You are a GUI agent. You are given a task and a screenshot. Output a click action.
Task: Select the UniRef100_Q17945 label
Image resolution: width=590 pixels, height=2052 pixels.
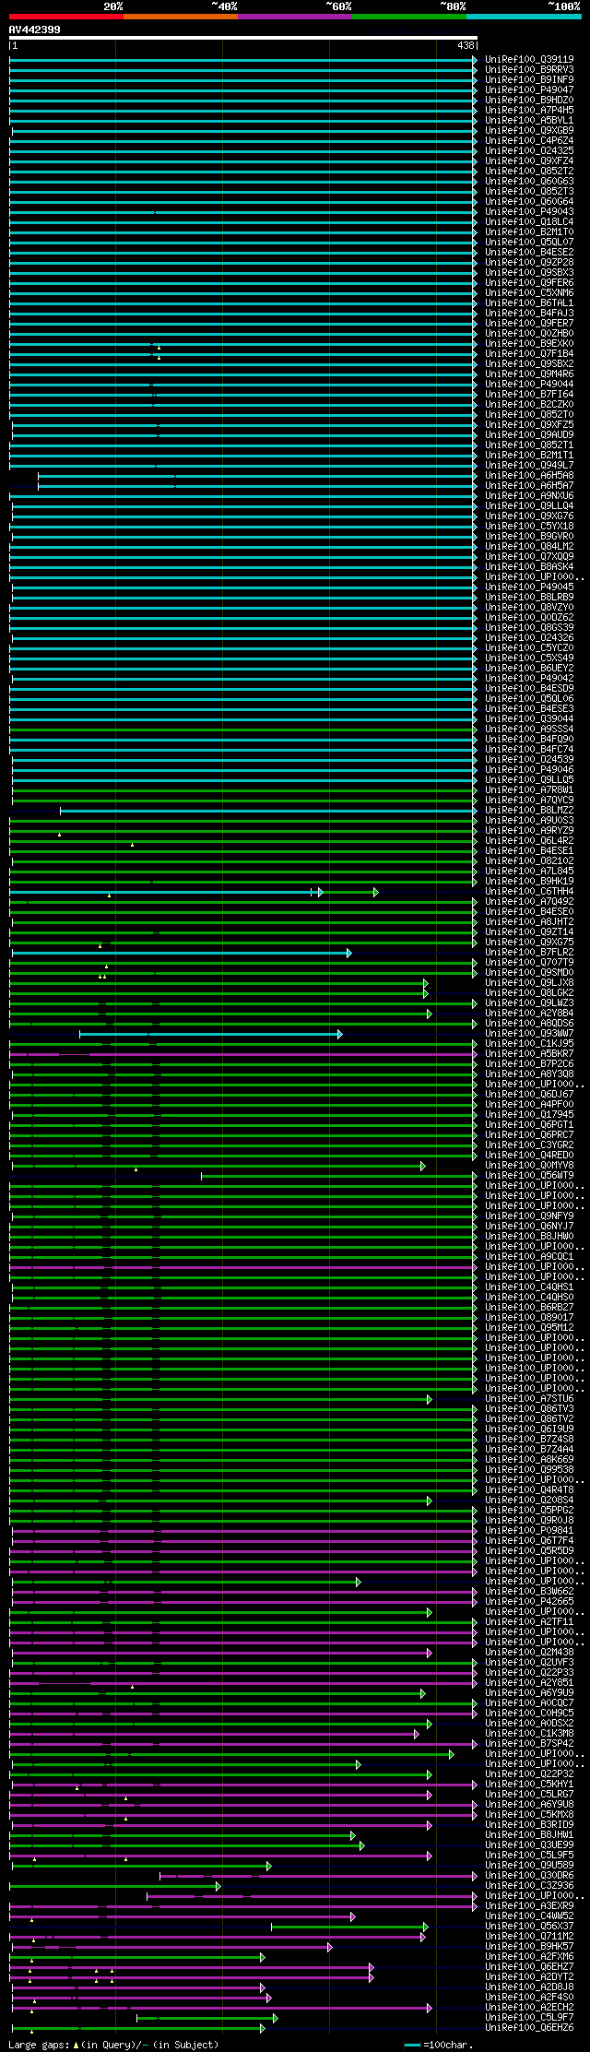529,1115
